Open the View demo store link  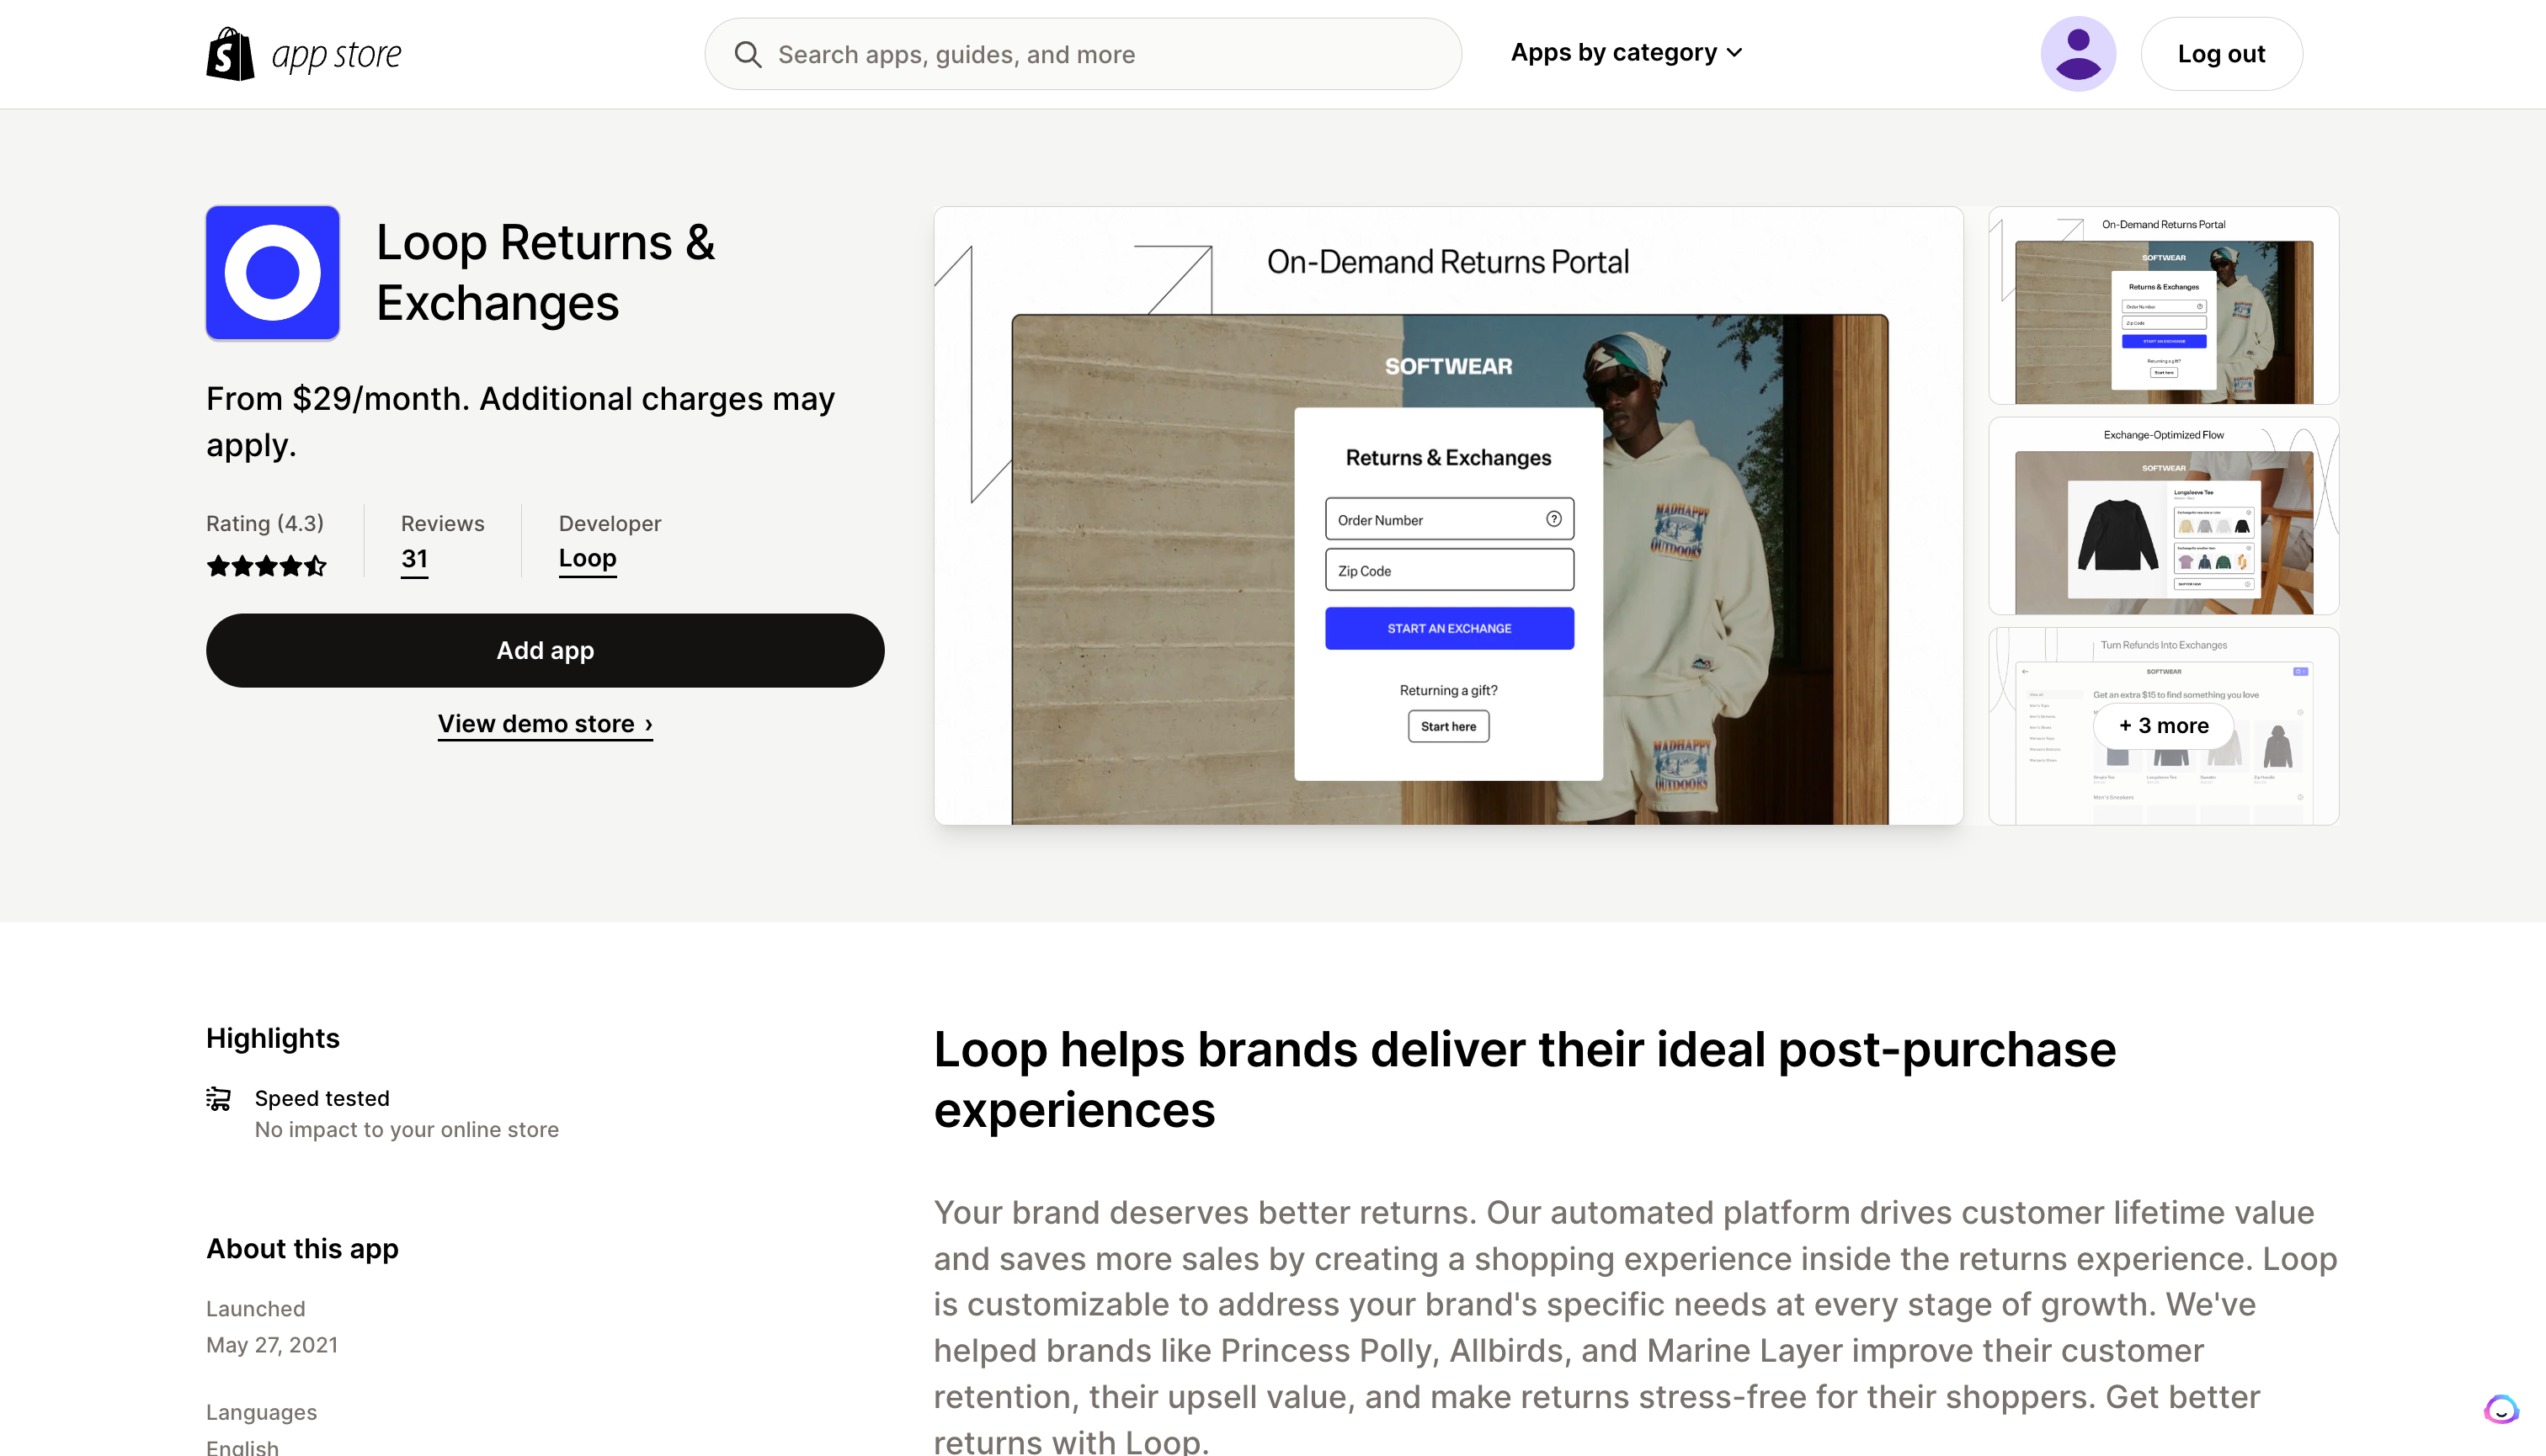point(546,723)
